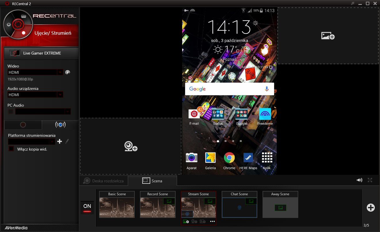Expand the PC Audio device dropdown
Image resolution: width=380 pixels, height=232 pixels.
click(x=43, y=111)
